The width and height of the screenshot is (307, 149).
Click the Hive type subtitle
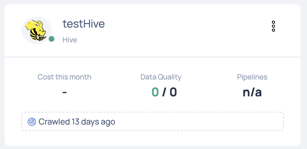tap(70, 40)
